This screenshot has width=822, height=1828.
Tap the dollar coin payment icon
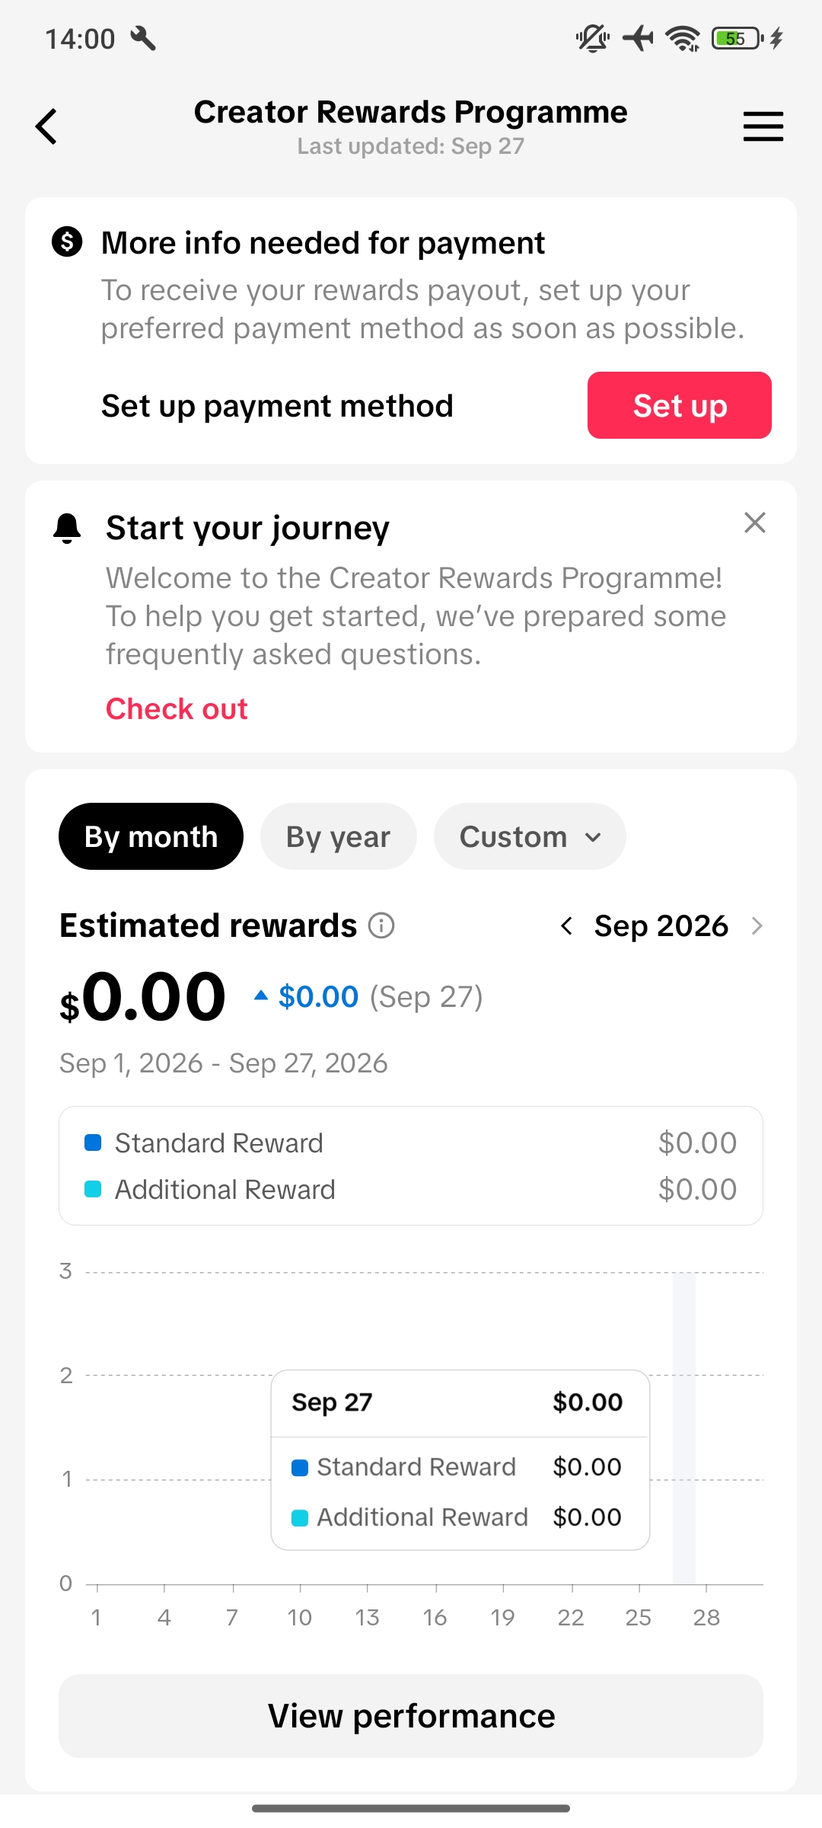pyautogui.click(x=67, y=242)
